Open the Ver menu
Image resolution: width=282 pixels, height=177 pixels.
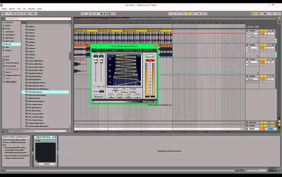point(24,9)
